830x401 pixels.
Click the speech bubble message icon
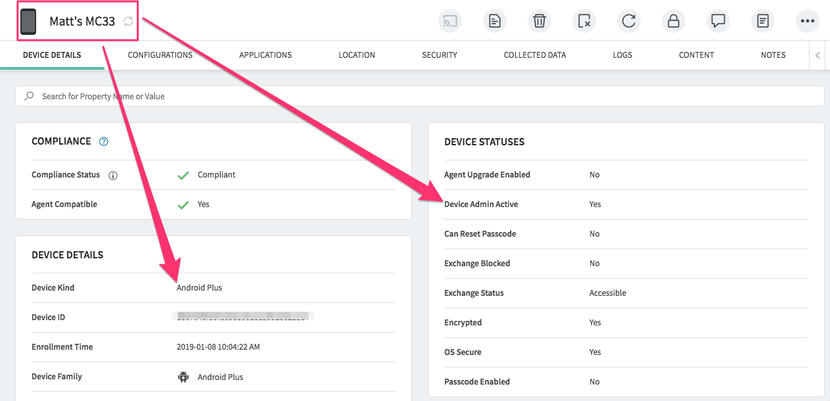718,21
